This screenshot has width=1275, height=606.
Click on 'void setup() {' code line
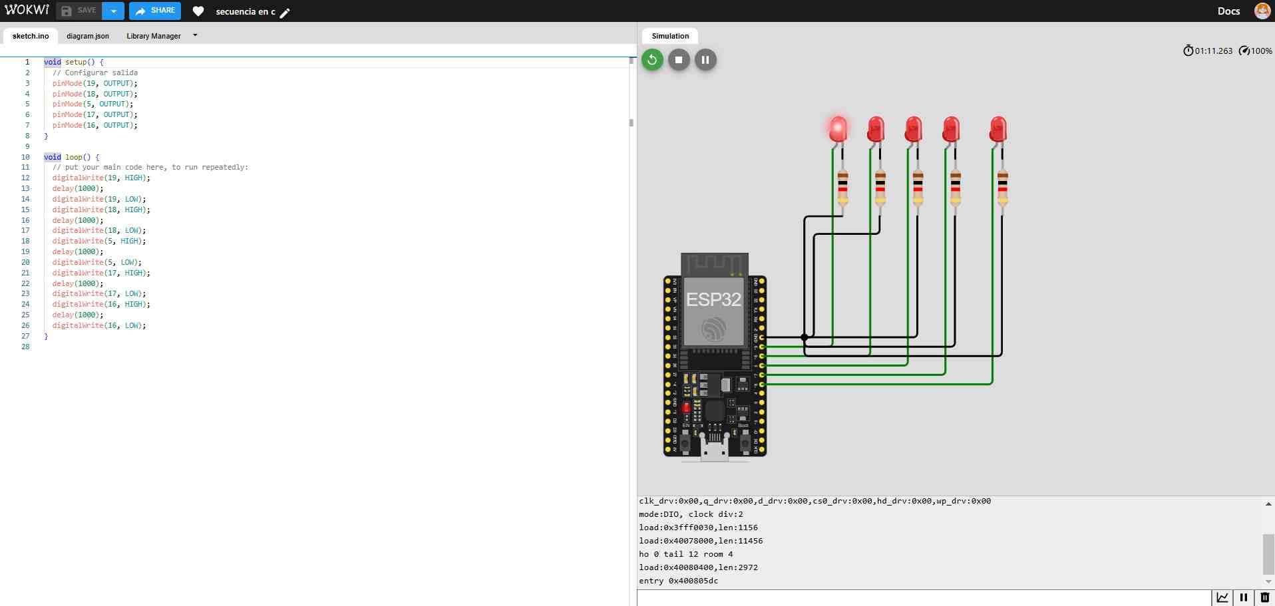74,62
